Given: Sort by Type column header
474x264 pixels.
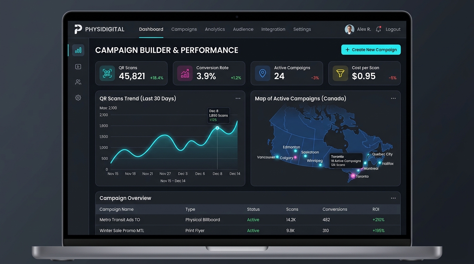Looking at the screenshot, I should pyautogui.click(x=190, y=209).
